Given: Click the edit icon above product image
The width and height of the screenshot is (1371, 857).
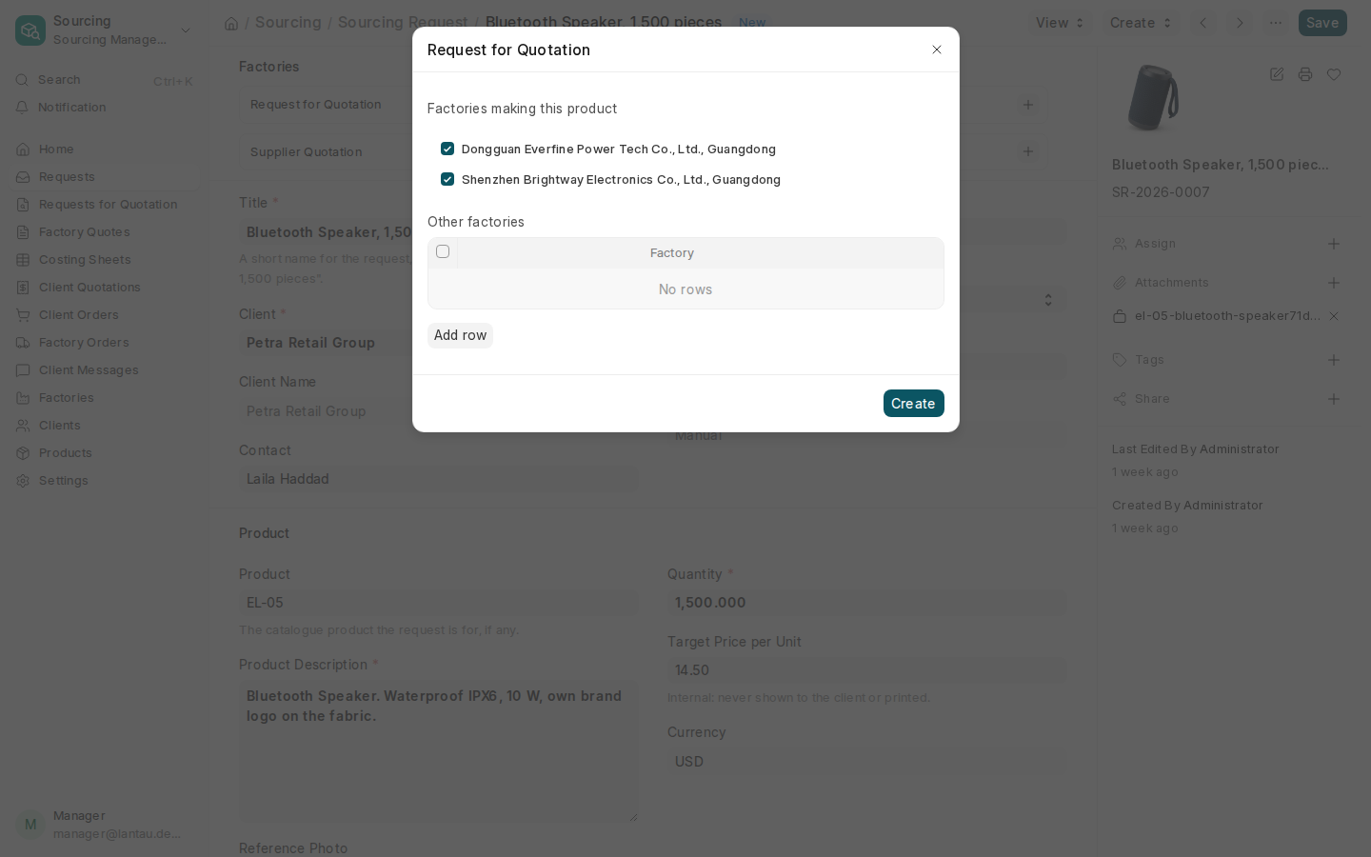Looking at the screenshot, I should click(1277, 74).
